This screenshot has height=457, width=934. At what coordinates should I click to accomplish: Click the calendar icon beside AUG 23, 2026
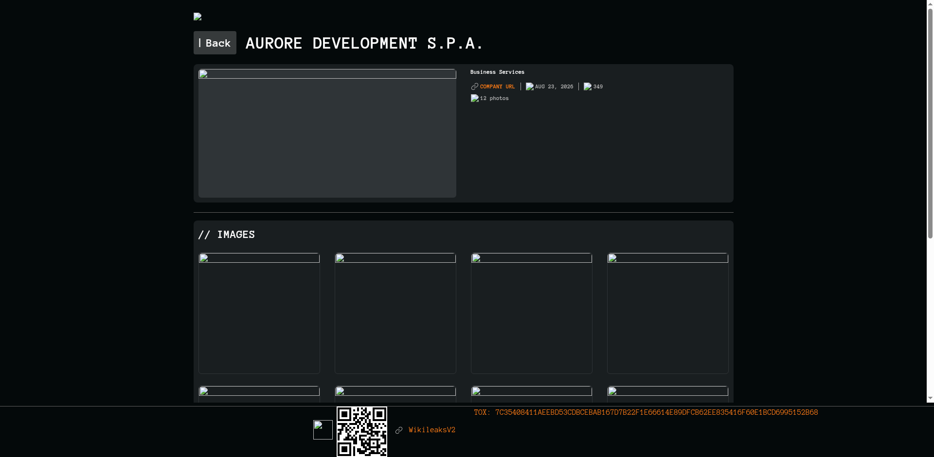[x=530, y=86]
